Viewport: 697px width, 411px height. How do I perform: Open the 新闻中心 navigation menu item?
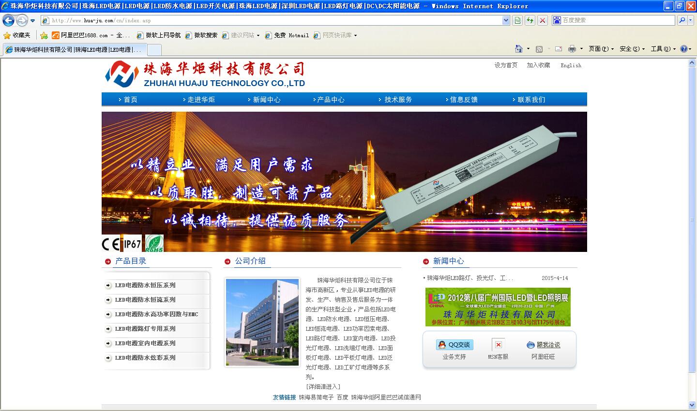(267, 100)
